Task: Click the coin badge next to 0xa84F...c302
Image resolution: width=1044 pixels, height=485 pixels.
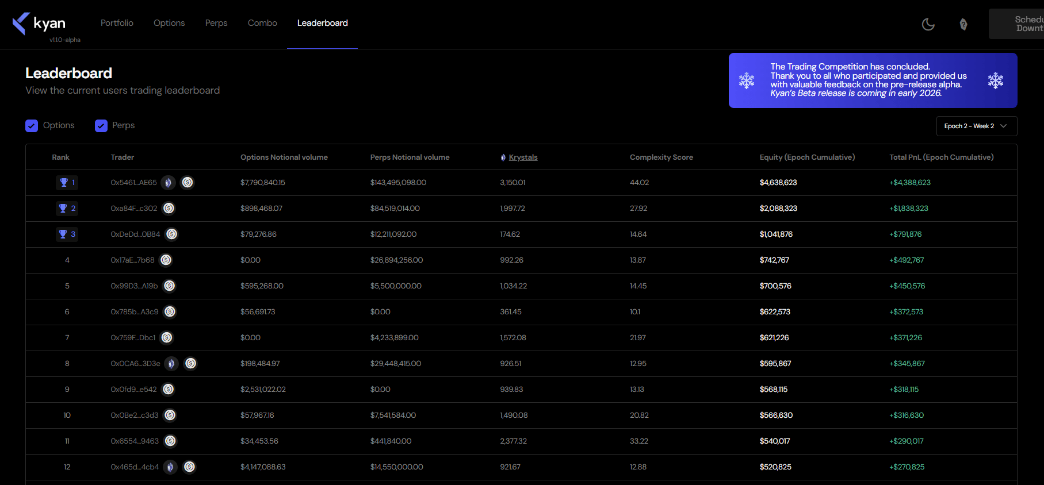Action: (x=169, y=209)
